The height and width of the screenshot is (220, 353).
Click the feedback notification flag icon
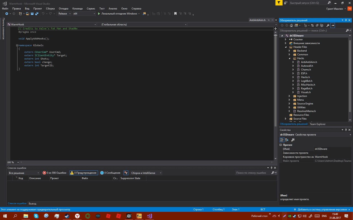tap(279, 3)
